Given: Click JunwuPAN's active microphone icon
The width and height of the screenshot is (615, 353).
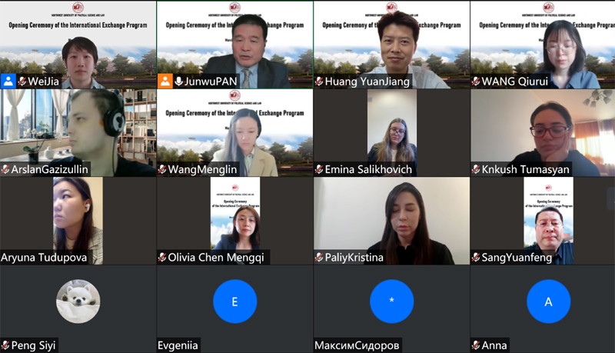Looking at the screenshot, I should [x=179, y=82].
